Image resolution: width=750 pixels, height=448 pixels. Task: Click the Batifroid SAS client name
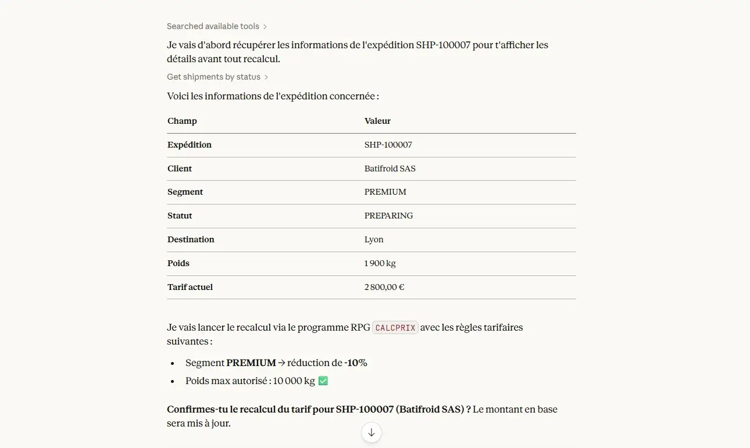(390, 169)
